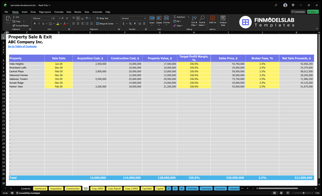
Task: Open the Font dialog launcher
Action: pos(69,29)
